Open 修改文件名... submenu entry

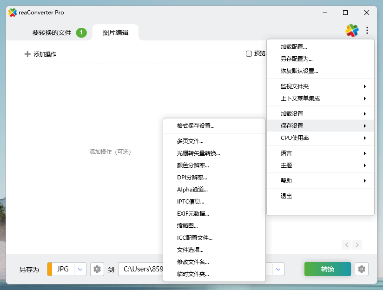point(214,262)
